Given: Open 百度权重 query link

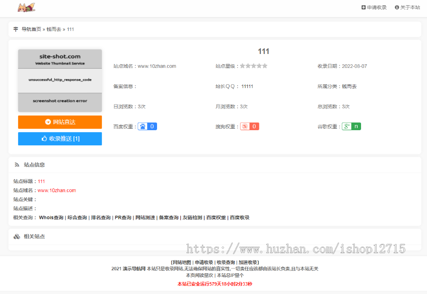Looking at the screenshot, I should pos(216,218).
